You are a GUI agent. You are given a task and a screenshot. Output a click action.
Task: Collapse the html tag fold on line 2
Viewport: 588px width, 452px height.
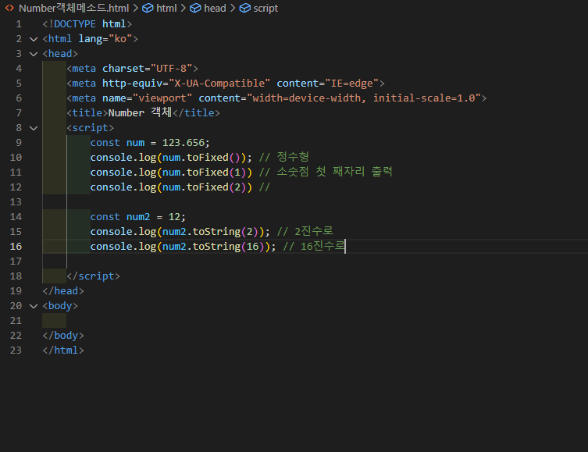[34, 39]
